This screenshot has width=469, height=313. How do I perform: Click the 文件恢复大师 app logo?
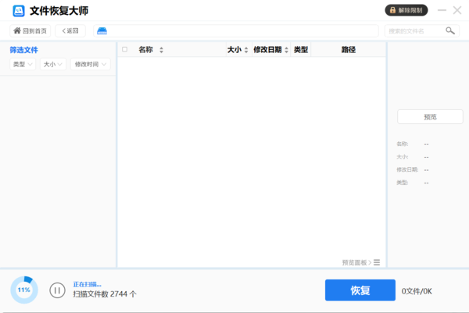(x=19, y=11)
